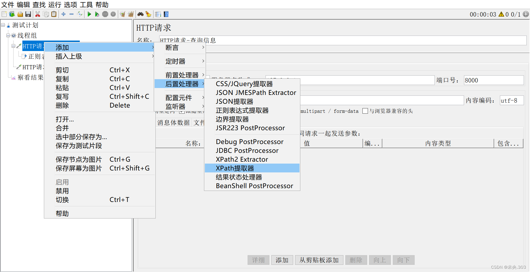
Task: Open the 选项 menu in menu bar
Action: pyautogui.click(x=71, y=5)
